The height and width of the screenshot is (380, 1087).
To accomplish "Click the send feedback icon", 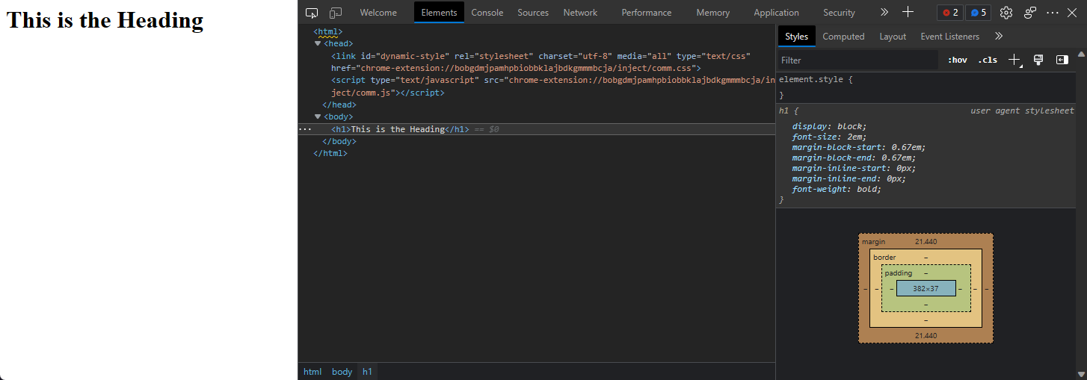I will 1030,13.
